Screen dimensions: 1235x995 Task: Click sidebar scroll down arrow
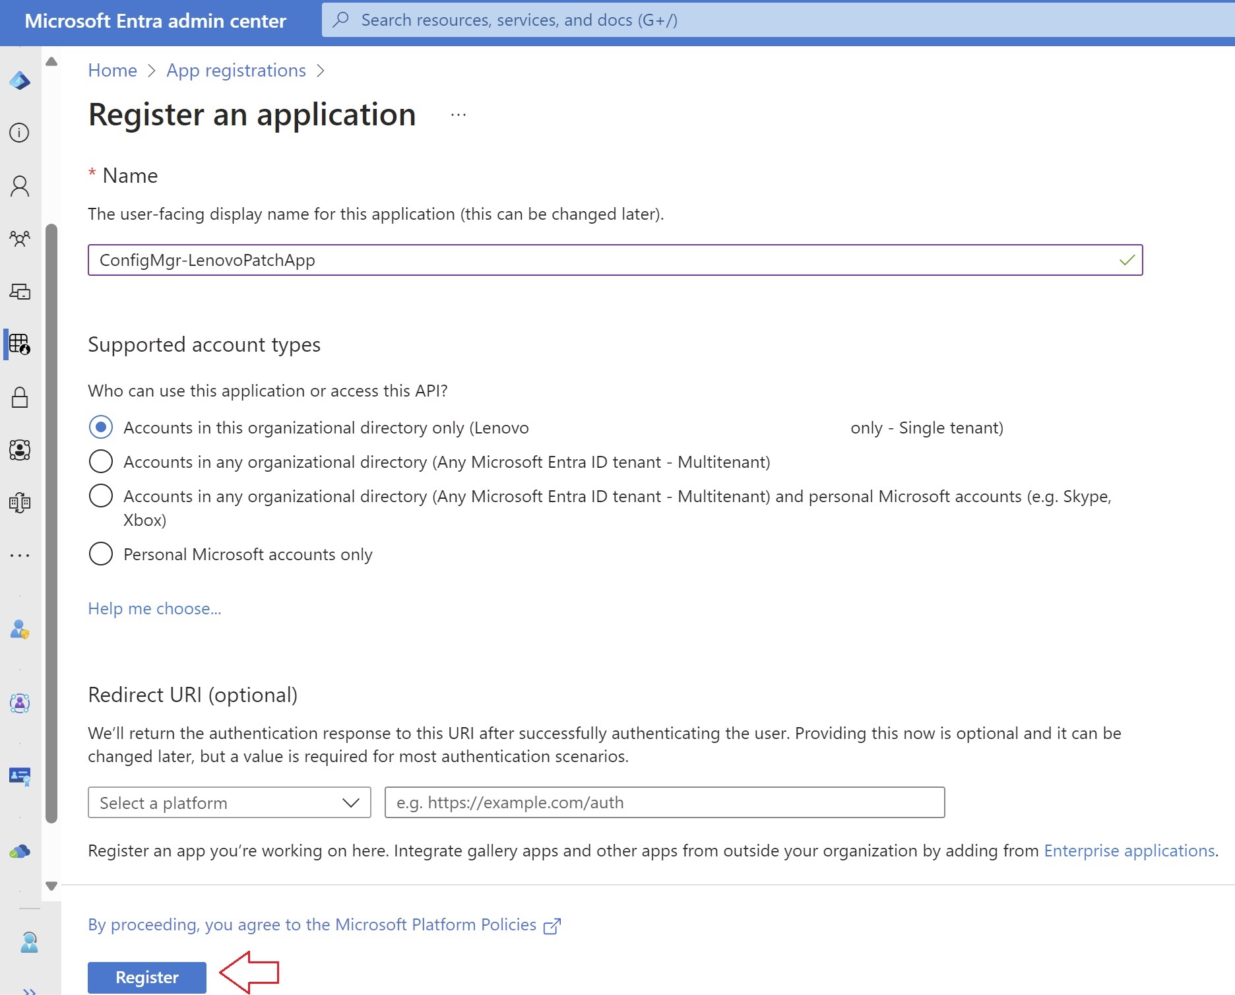click(x=51, y=886)
